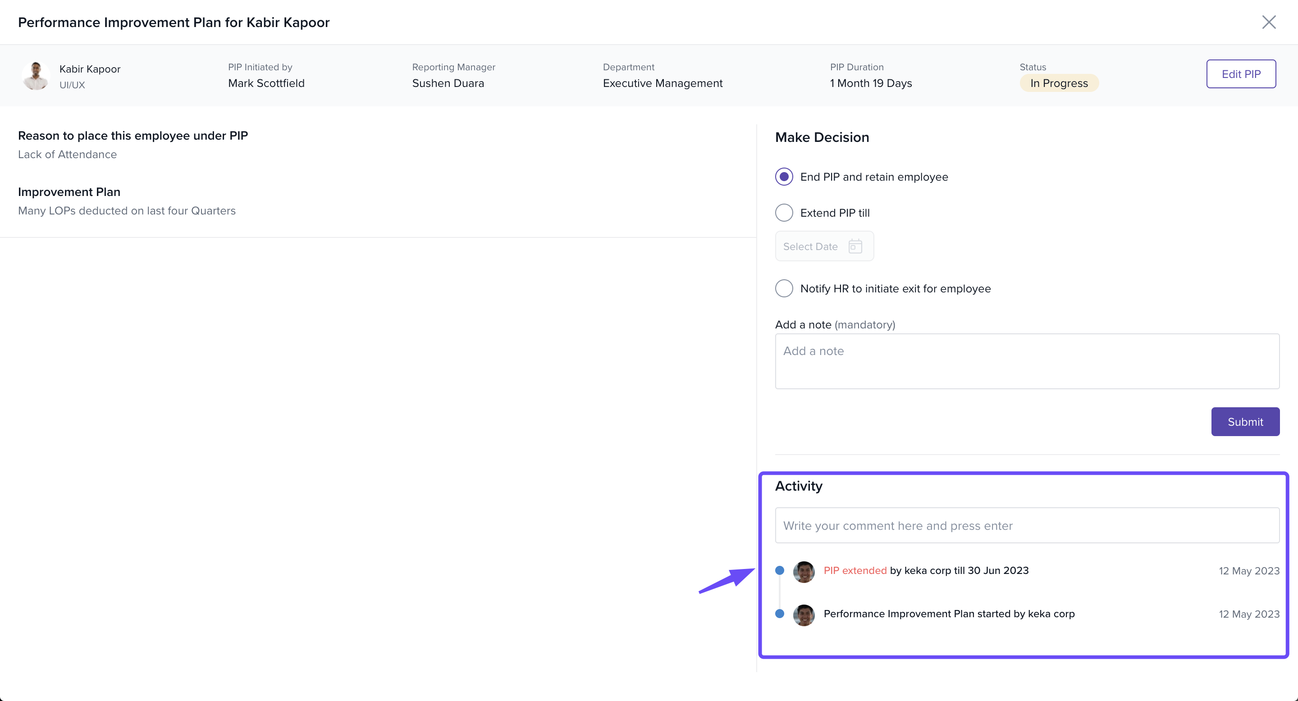
Task: Close the Performance Improvement Plan dialog
Action: click(1268, 22)
